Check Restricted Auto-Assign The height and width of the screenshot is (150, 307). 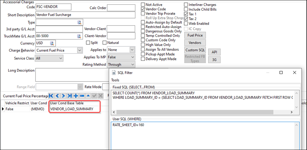point(143,27)
